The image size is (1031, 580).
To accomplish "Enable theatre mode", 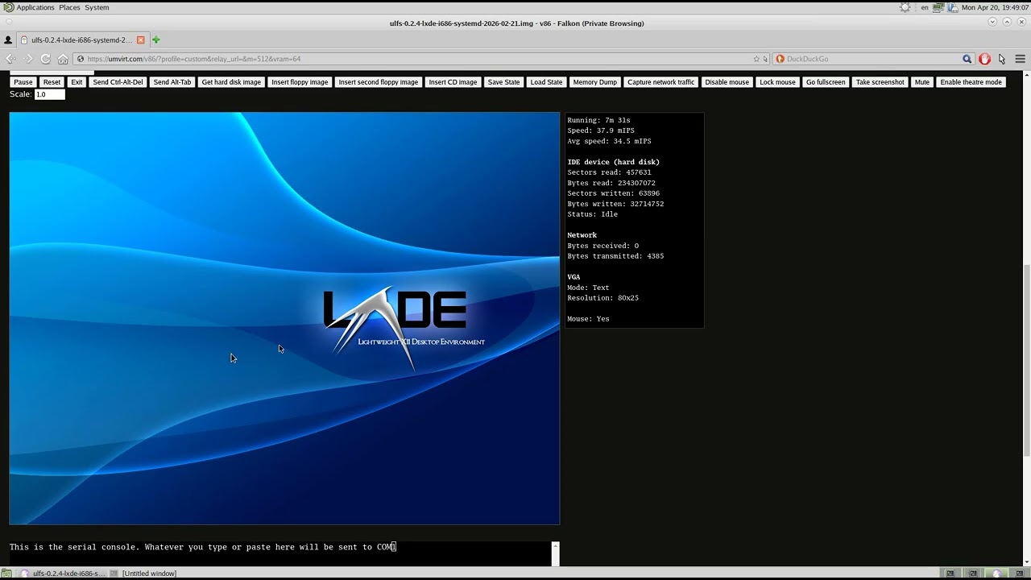I will 971,82.
